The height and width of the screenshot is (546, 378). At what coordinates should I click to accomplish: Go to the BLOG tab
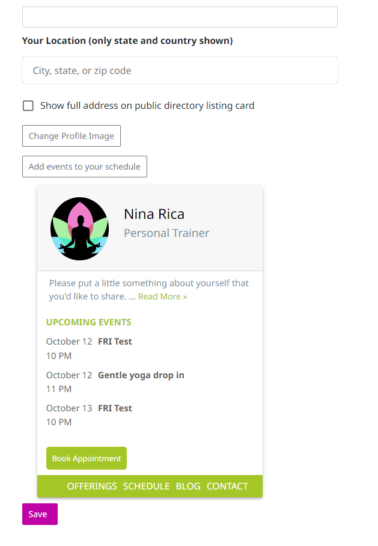(x=188, y=486)
